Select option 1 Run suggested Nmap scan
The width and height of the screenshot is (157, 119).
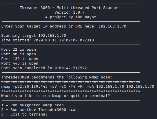click(32, 105)
